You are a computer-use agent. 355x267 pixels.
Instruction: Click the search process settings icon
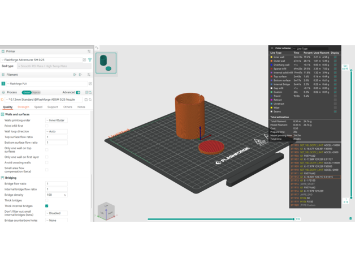(90, 100)
